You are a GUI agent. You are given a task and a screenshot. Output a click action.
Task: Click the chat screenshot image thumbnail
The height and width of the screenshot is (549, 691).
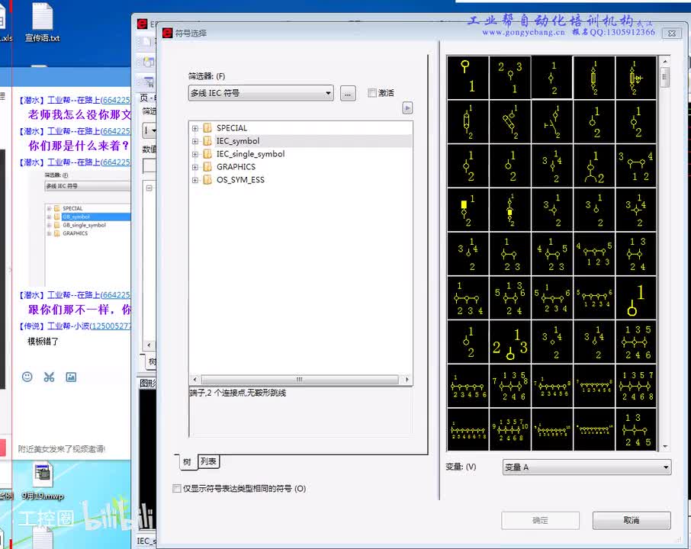(x=80, y=228)
